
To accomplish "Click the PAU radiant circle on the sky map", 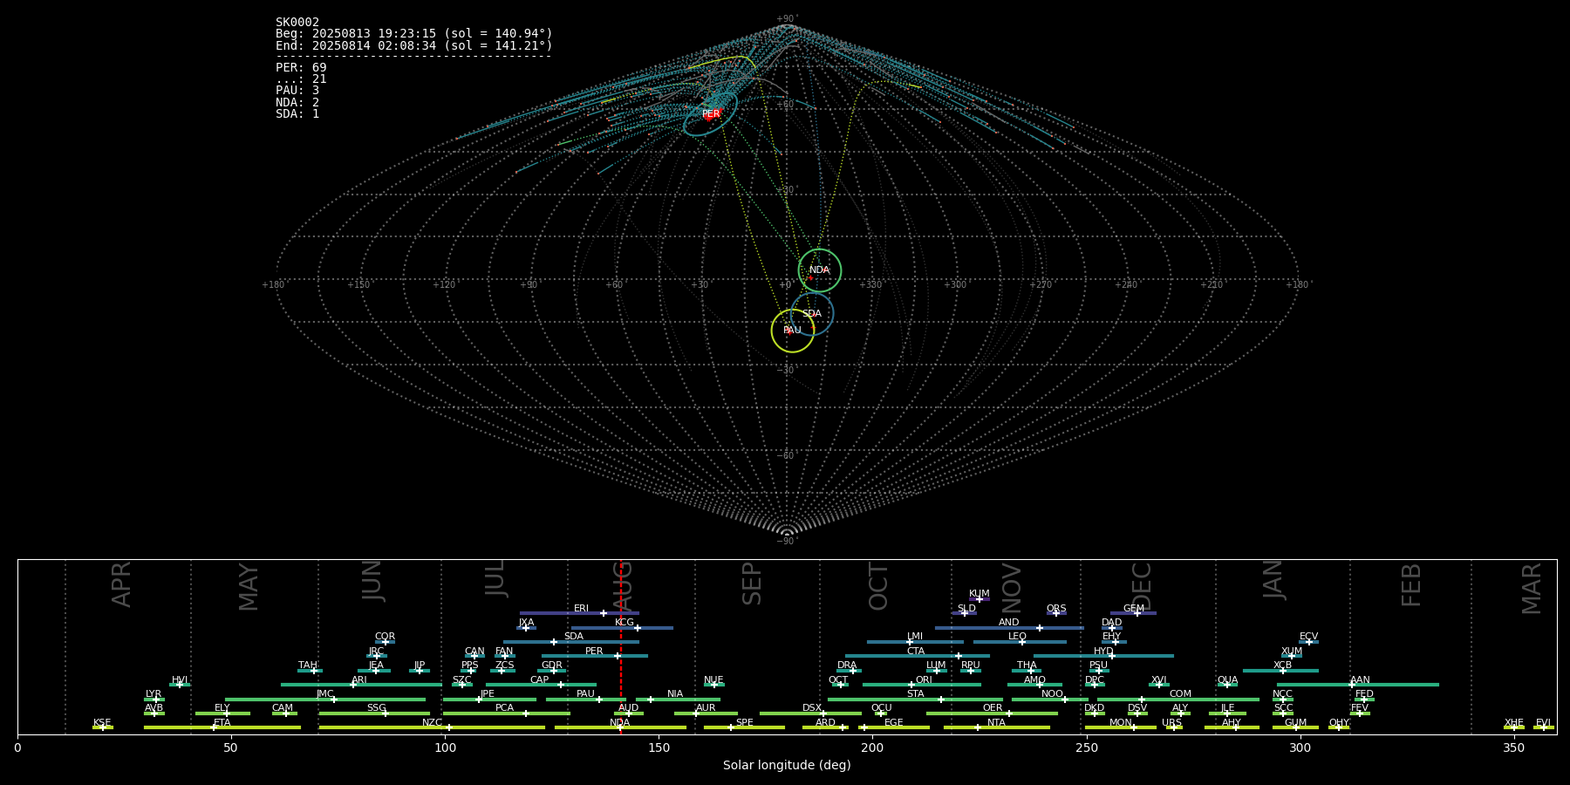I will [x=793, y=331].
